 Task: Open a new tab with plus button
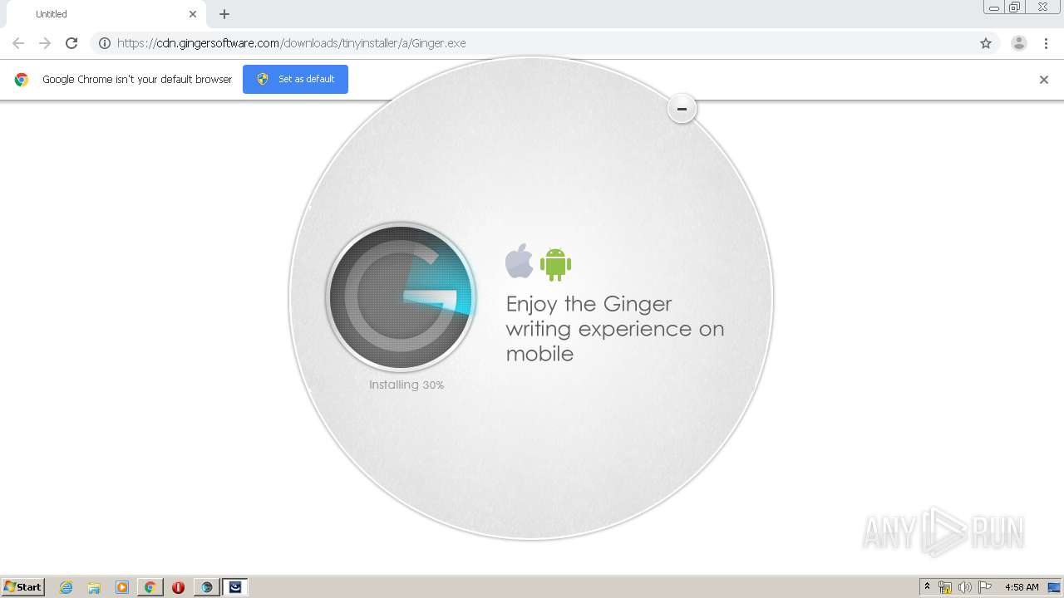point(224,14)
